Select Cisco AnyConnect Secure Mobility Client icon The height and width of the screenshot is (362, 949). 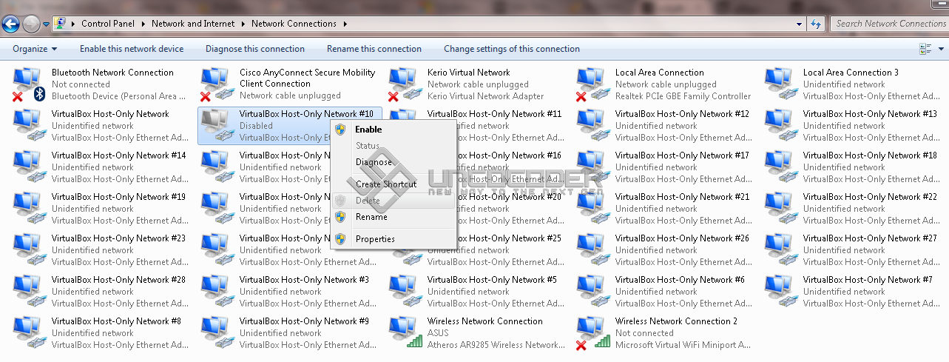pyautogui.click(x=217, y=84)
